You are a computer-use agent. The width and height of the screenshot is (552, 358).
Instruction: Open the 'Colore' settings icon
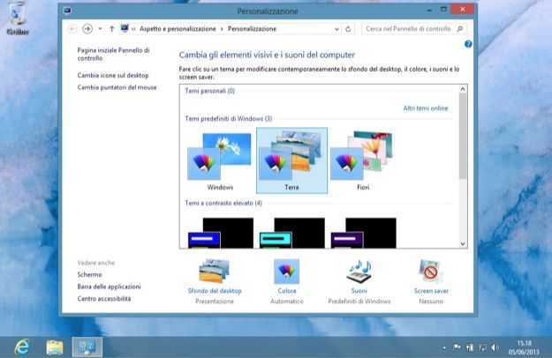point(286,271)
